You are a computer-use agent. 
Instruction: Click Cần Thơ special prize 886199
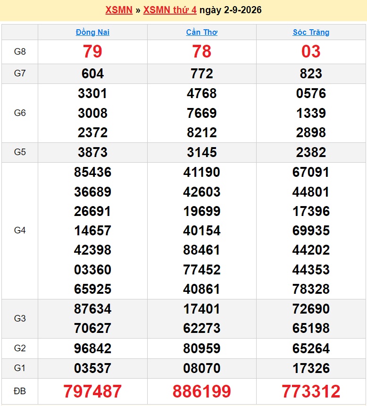(x=202, y=391)
